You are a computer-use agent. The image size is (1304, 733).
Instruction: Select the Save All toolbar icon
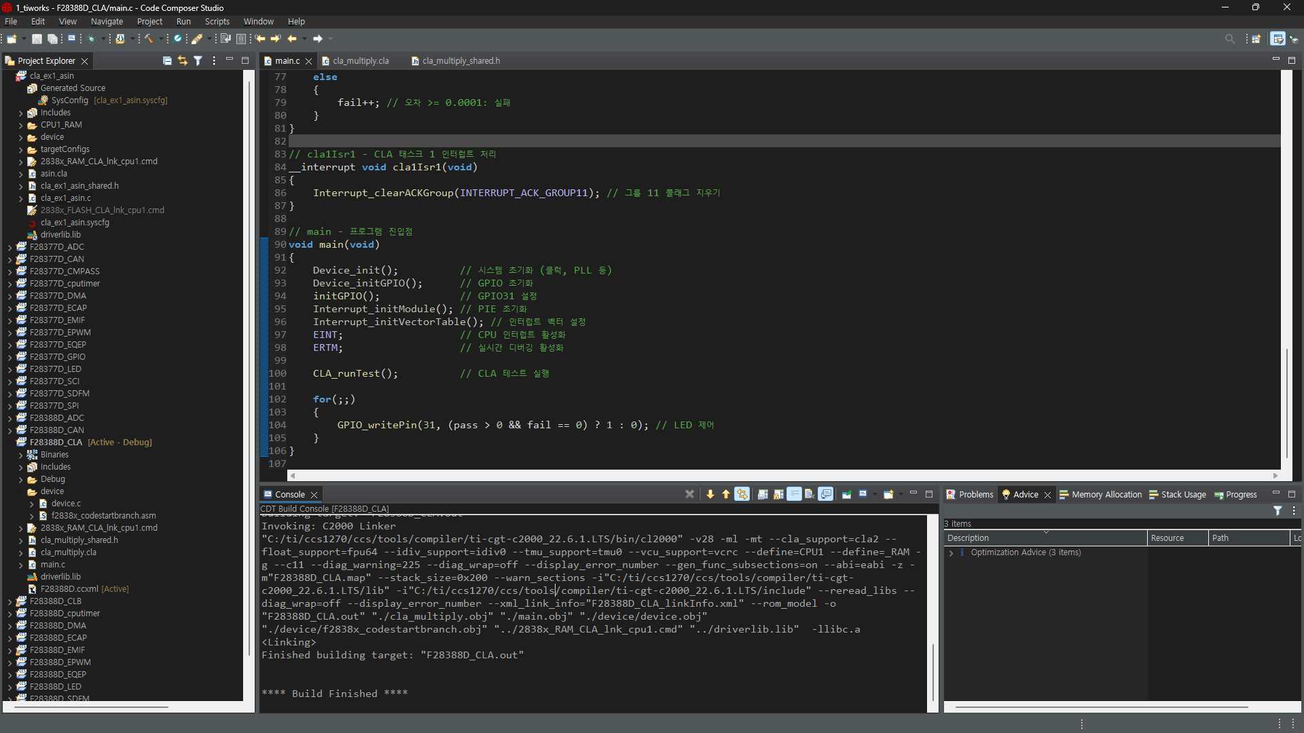(53, 39)
